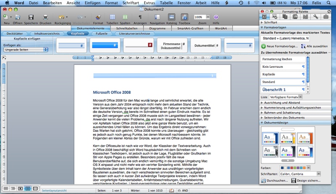Choose header thumbnail with red page number
Image resolution: width=336 pixels, height=194 pixels.
[x=139, y=45]
